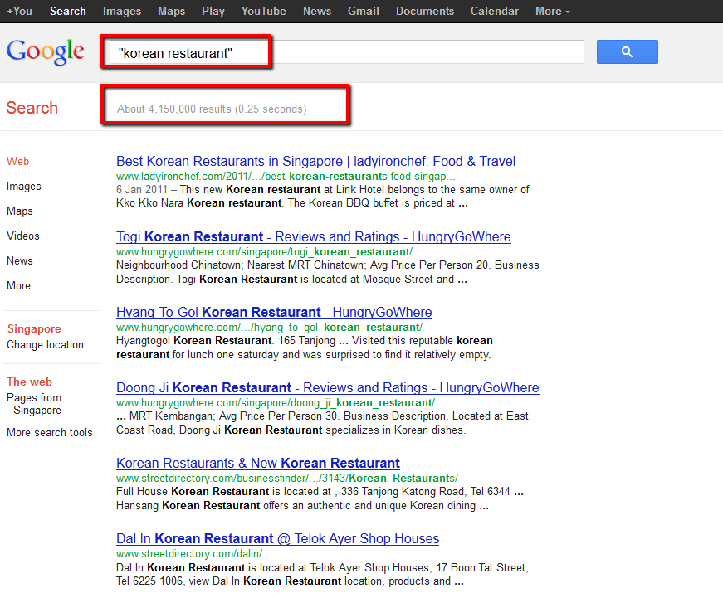Click the red Search heading

(x=32, y=108)
